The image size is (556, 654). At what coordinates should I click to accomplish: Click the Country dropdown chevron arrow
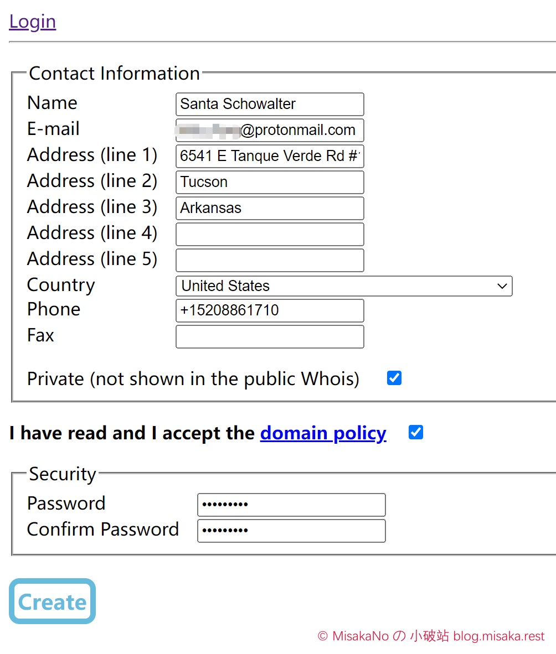click(x=502, y=286)
